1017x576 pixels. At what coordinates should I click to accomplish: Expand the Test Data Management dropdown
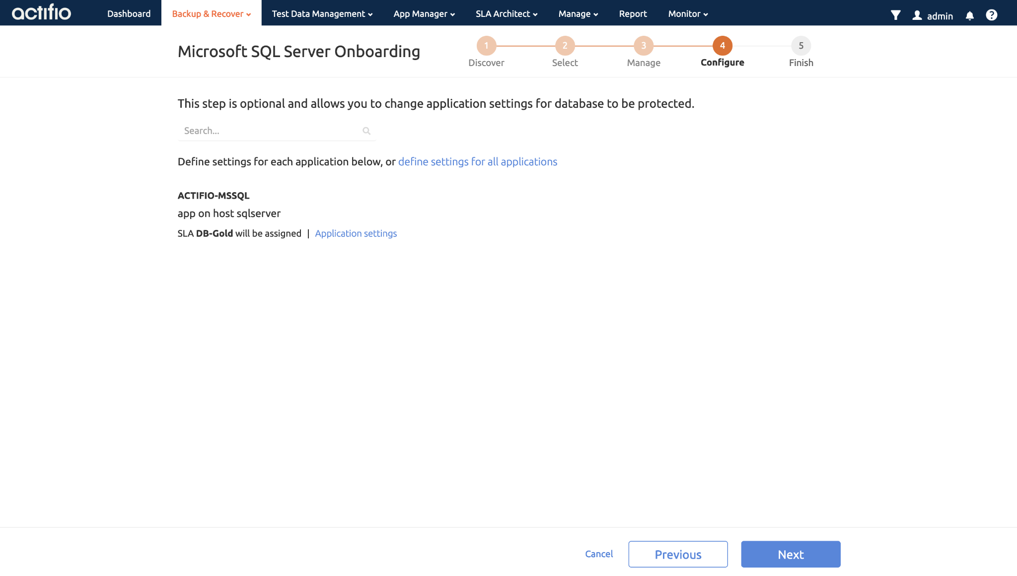(x=322, y=13)
